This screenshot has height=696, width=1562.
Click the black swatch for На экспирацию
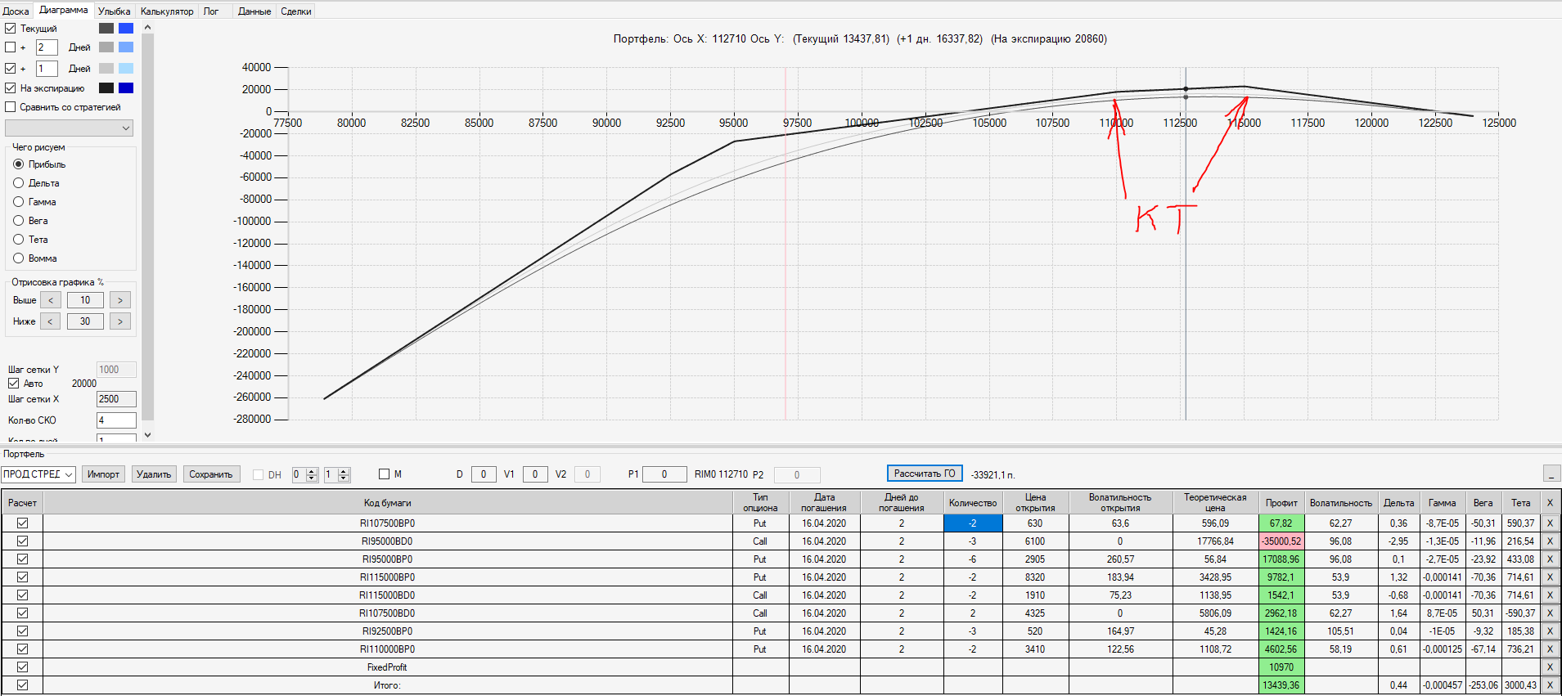coord(106,88)
